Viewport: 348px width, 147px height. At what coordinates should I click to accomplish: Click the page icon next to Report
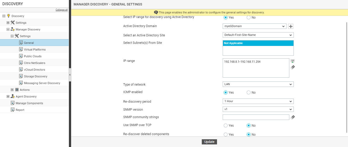point(13,110)
